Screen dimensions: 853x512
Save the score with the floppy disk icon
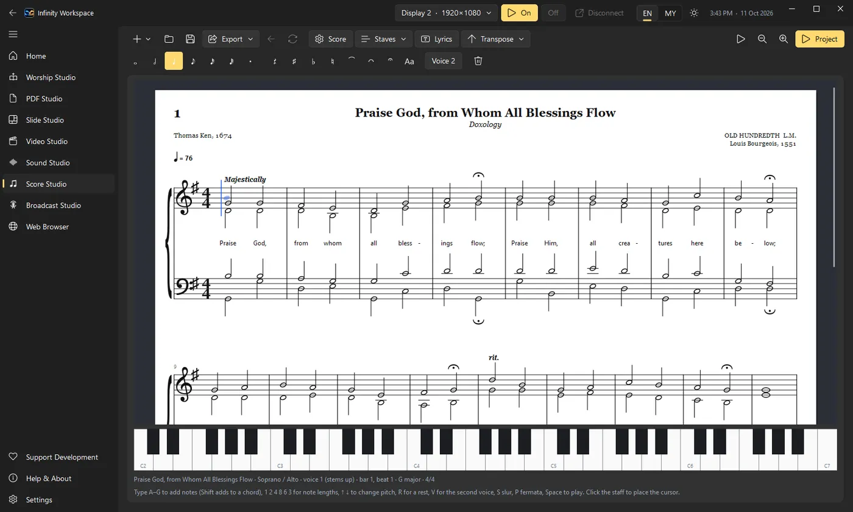click(190, 39)
